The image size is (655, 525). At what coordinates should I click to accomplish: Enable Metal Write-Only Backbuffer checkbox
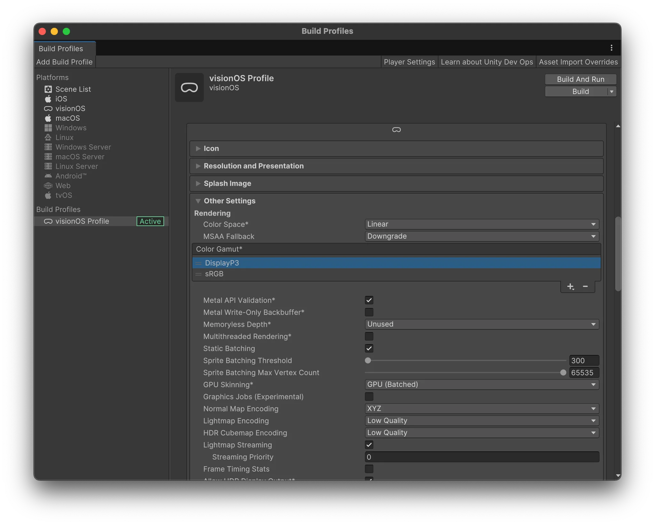pyautogui.click(x=369, y=312)
